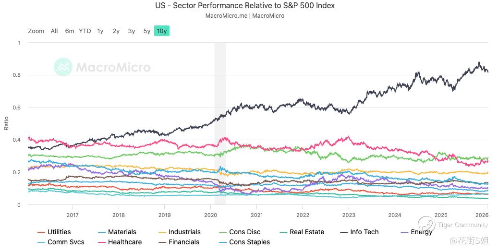Screen dimensions: 498x252
Task: Set zoom range to 3y
Action: [132, 31]
